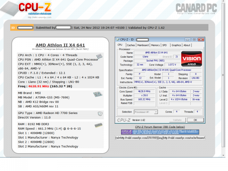Viewport: 228px width, 171px height.
Task: Click the Brand ID 21 field
Action: 177,57
